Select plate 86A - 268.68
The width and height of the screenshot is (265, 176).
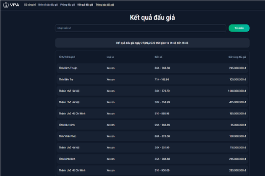(x=162, y=68)
